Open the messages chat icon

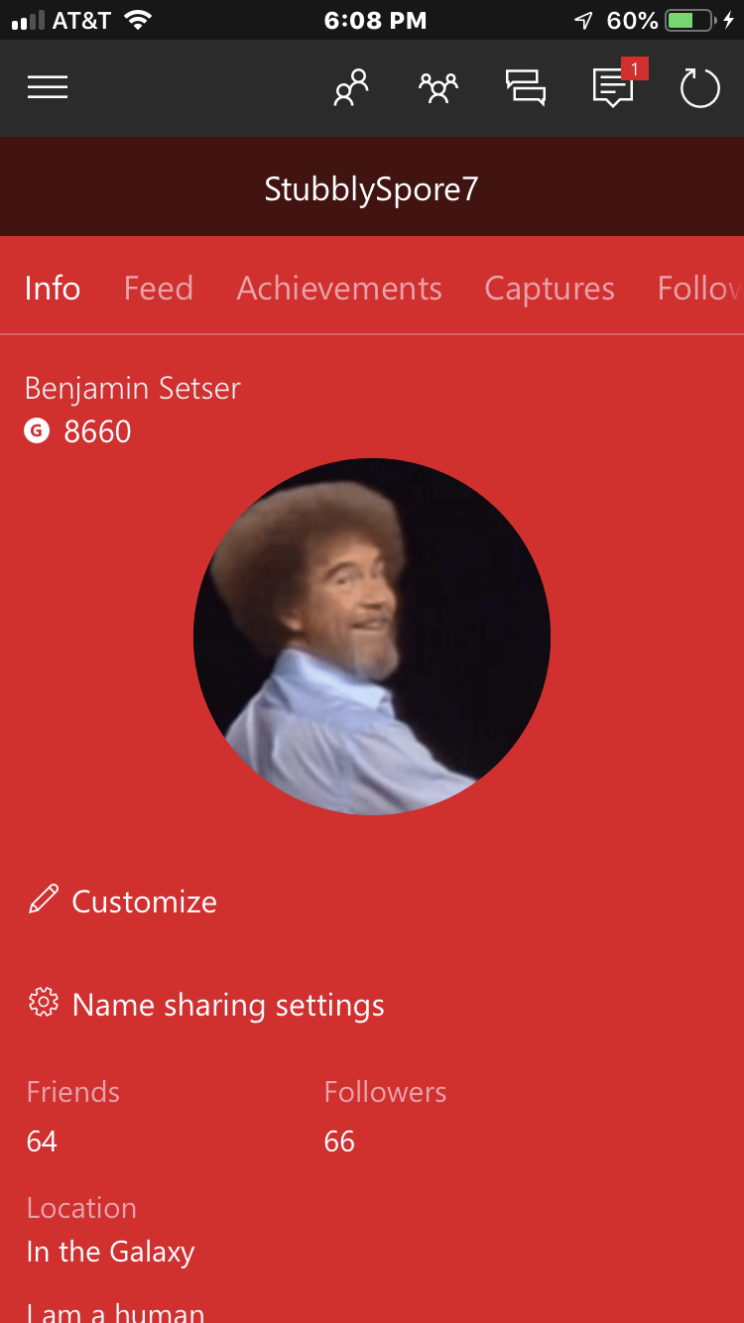click(x=526, y=88)
